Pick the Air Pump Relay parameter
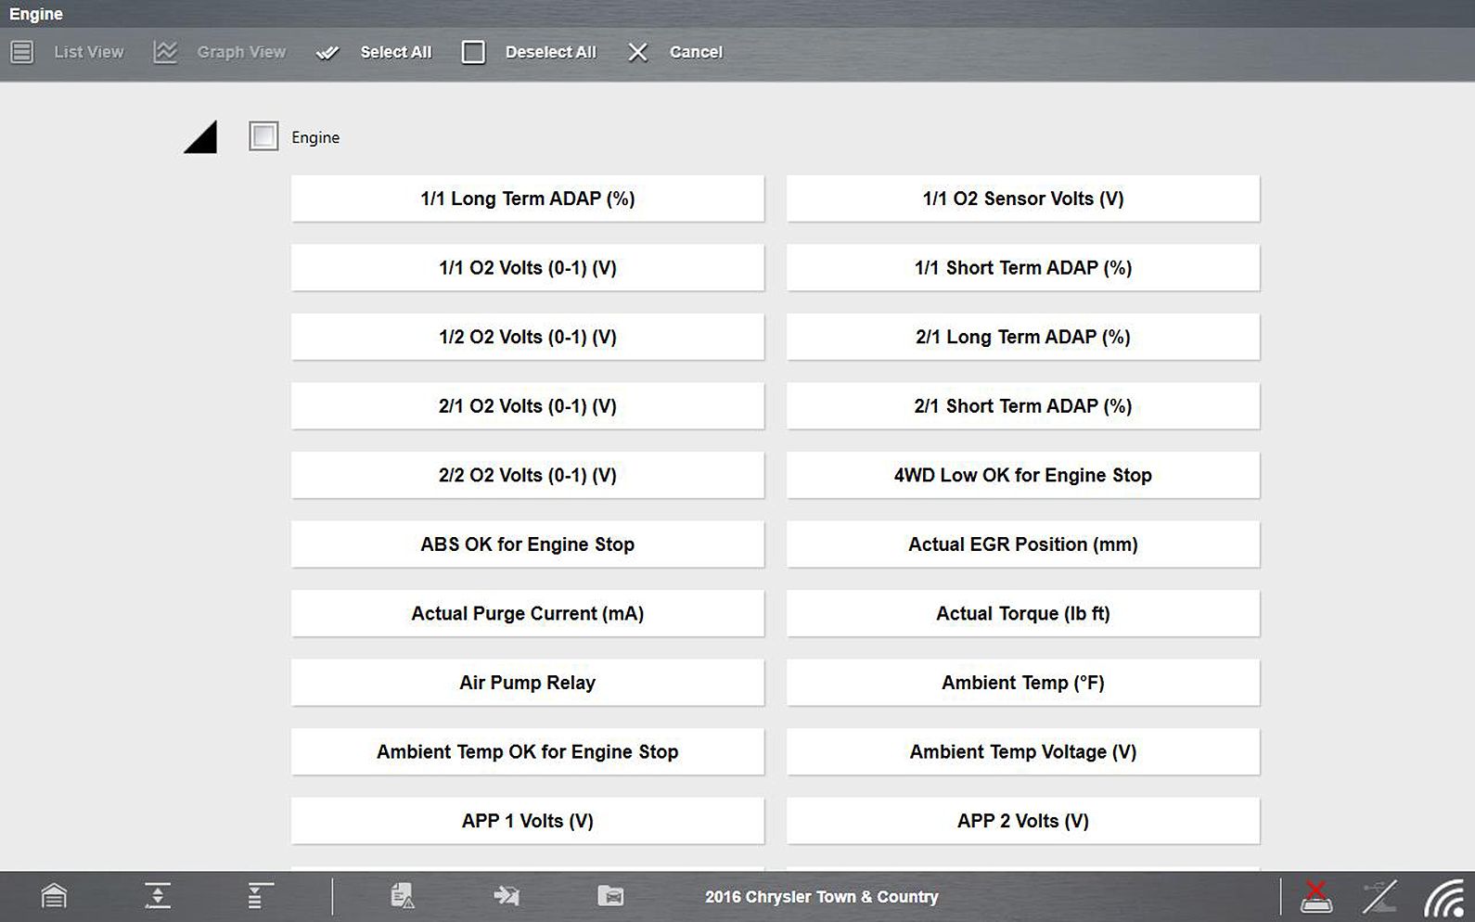Viewport: 1475px width, 922px height. 527,683
